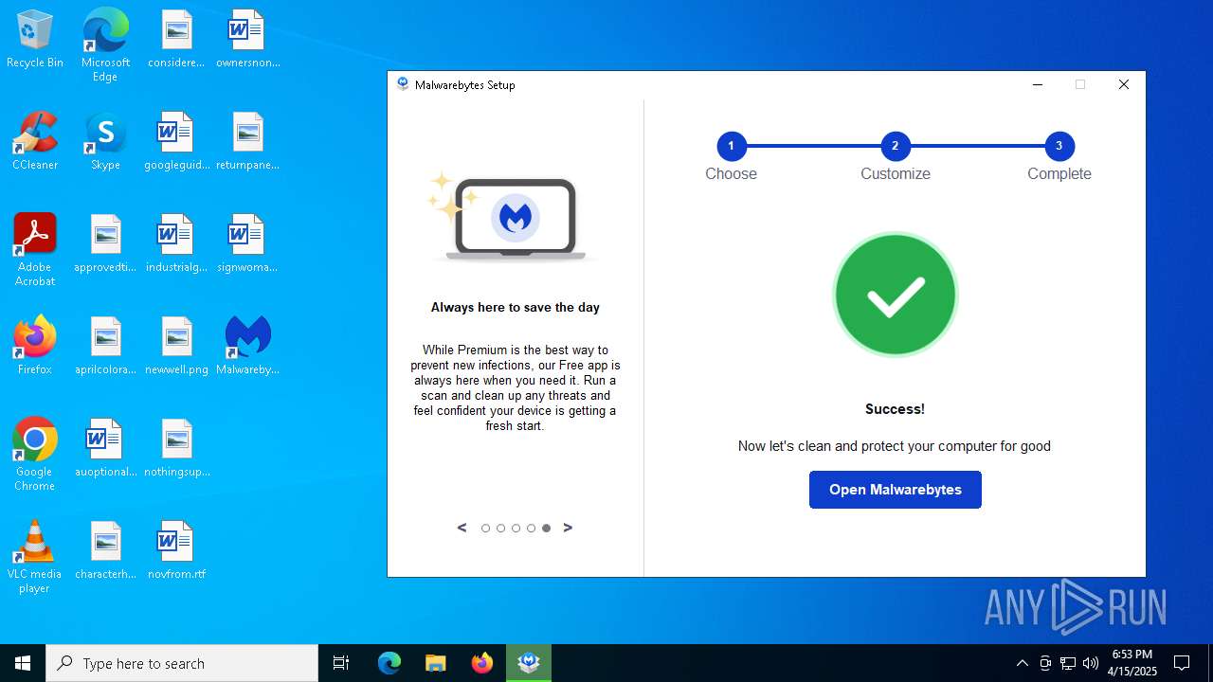Select the CCleaner desktop shortcut
Viewport: 1213px width, 682px height.
35,141
